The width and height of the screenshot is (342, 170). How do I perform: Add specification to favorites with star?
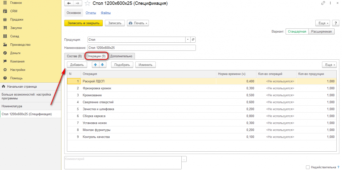[x=87, y=3]
